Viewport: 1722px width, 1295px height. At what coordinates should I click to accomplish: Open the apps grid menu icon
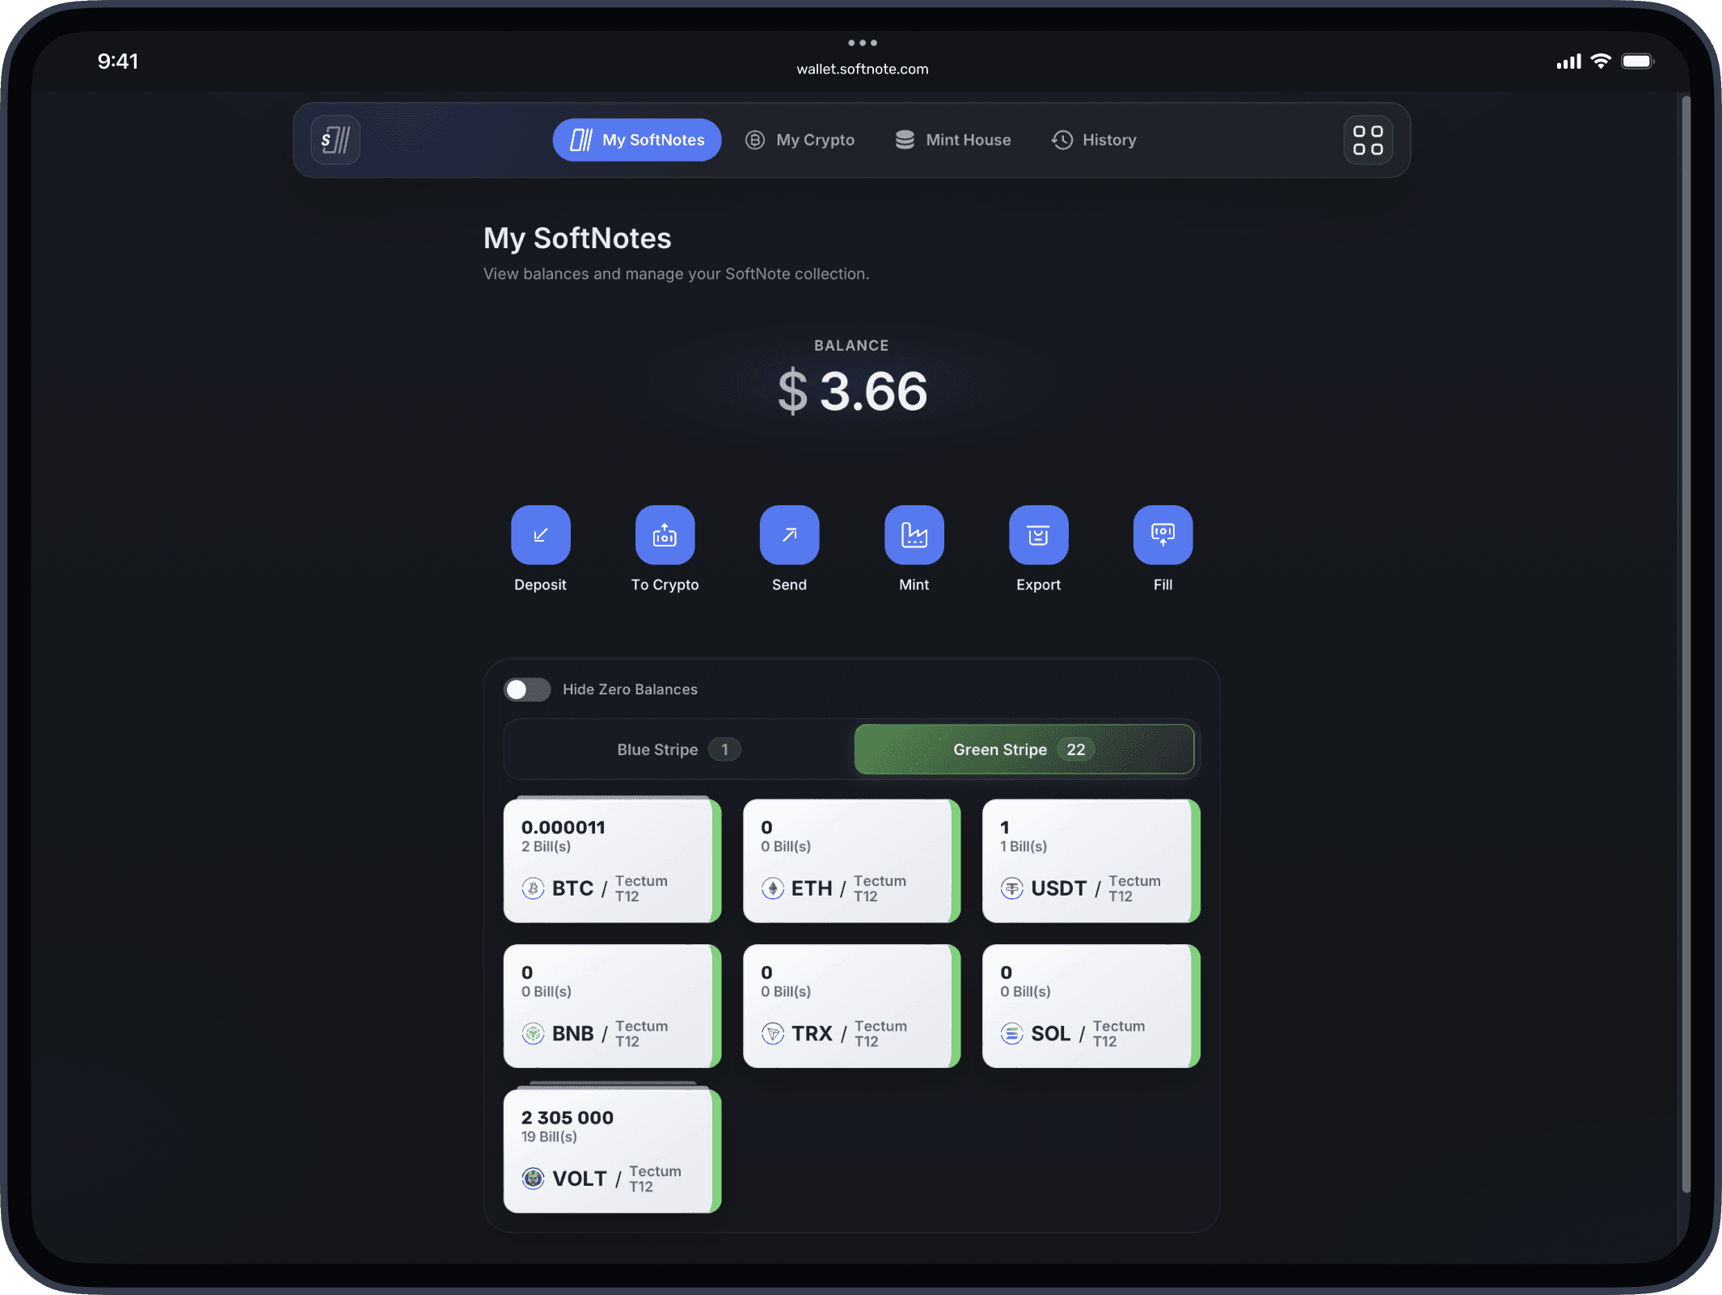click(x=1368, y=140)
